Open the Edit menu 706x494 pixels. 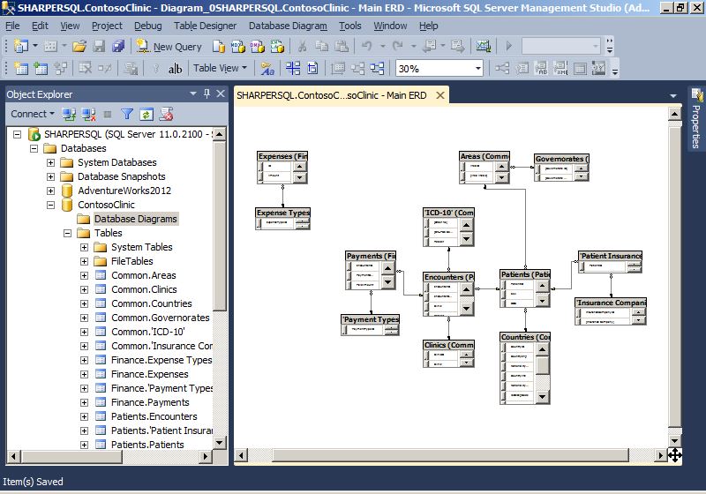pos(40,26)
